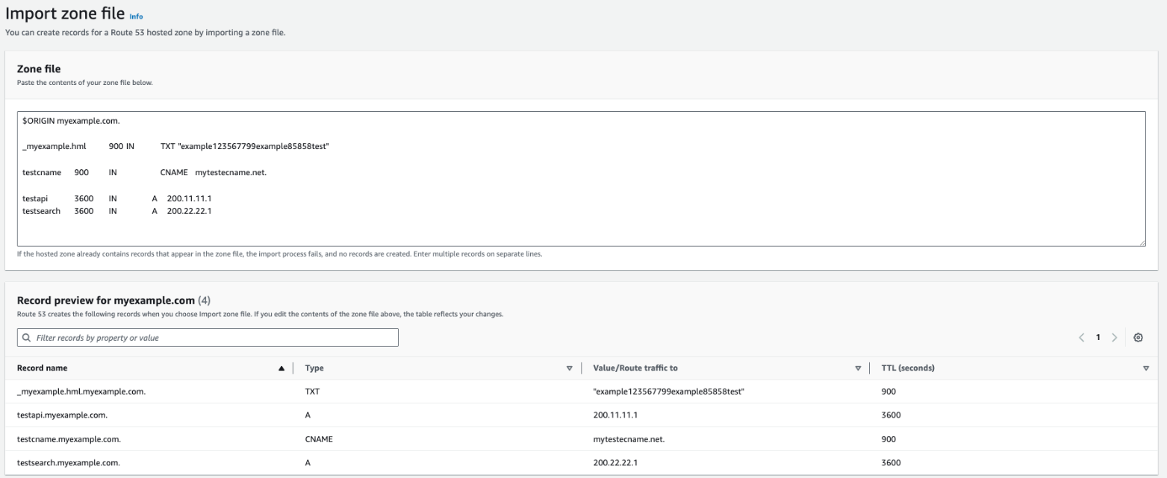Screen dimensions: 1167x478
Task: Click the TTL (seconds) header text
Action: tap(908, 368)
